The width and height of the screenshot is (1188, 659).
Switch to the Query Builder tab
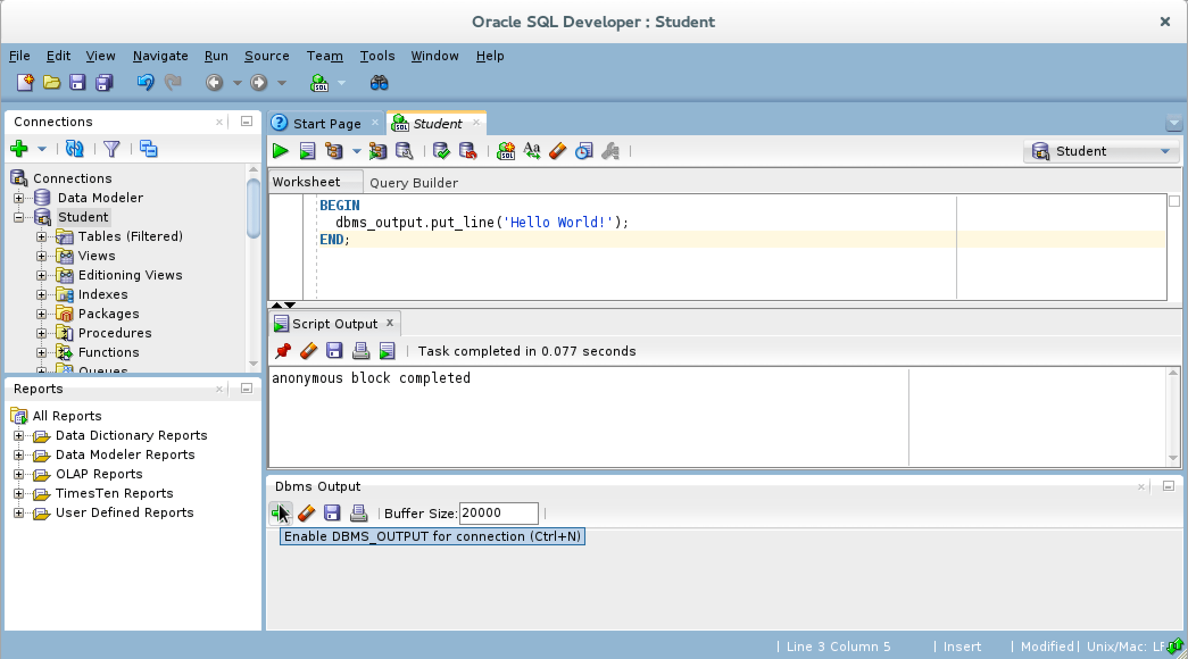pyautogui.click(x=413, y=183)
